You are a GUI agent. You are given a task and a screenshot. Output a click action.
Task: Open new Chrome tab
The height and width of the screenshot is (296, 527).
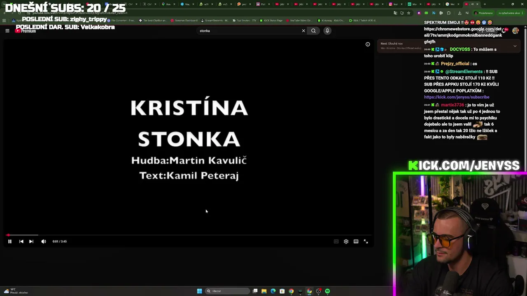coord(485,4)
